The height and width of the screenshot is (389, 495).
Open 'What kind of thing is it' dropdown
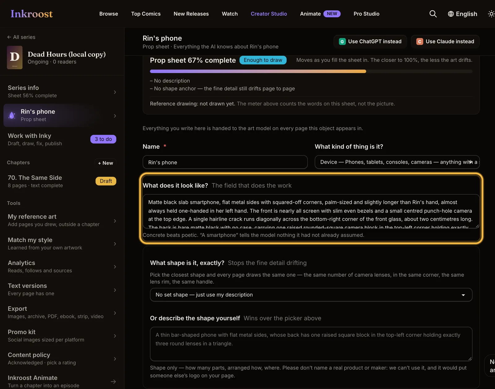click(397, 162)
